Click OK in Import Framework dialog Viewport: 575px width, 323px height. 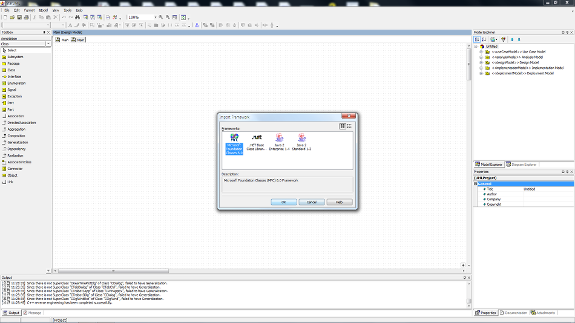click(284, 202)
